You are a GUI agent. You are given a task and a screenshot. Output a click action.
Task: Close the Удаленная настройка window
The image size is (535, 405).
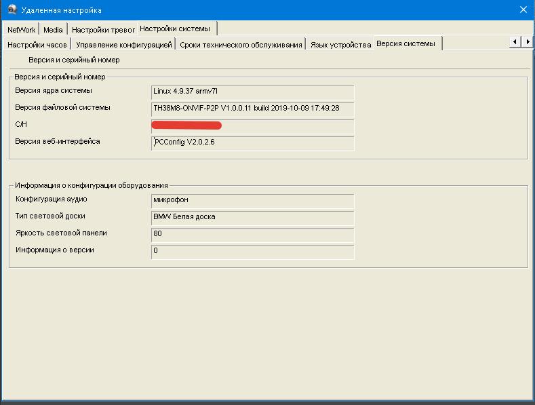523,9
